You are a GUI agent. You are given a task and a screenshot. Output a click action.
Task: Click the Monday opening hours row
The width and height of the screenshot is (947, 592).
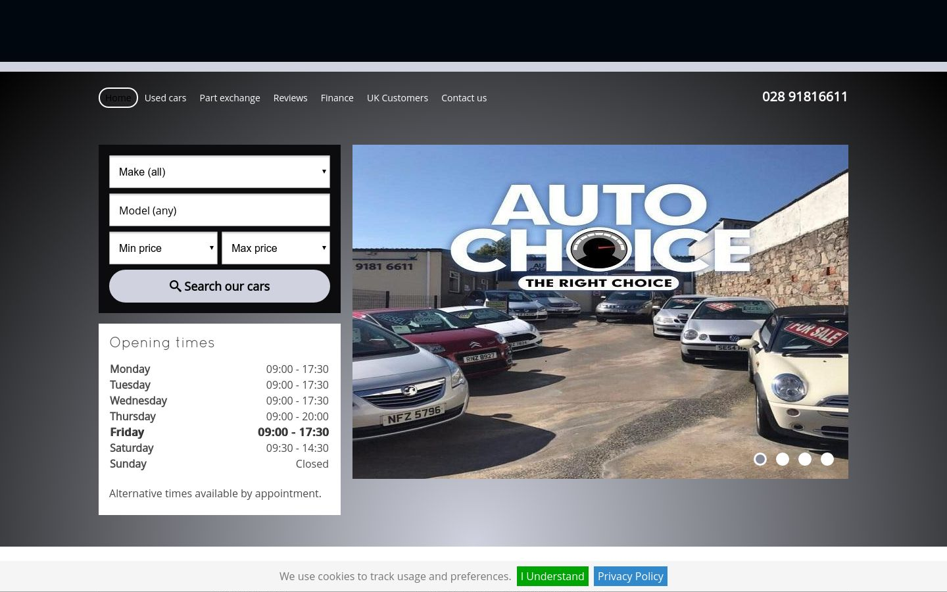click(x=219, y=369)
